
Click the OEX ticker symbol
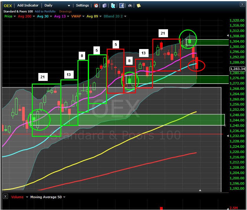8,6
